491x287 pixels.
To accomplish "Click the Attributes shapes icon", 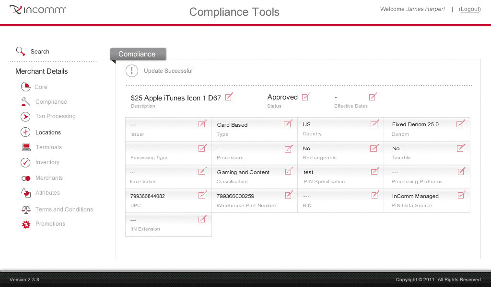I will pyautogui.click(x=26, y=193).
